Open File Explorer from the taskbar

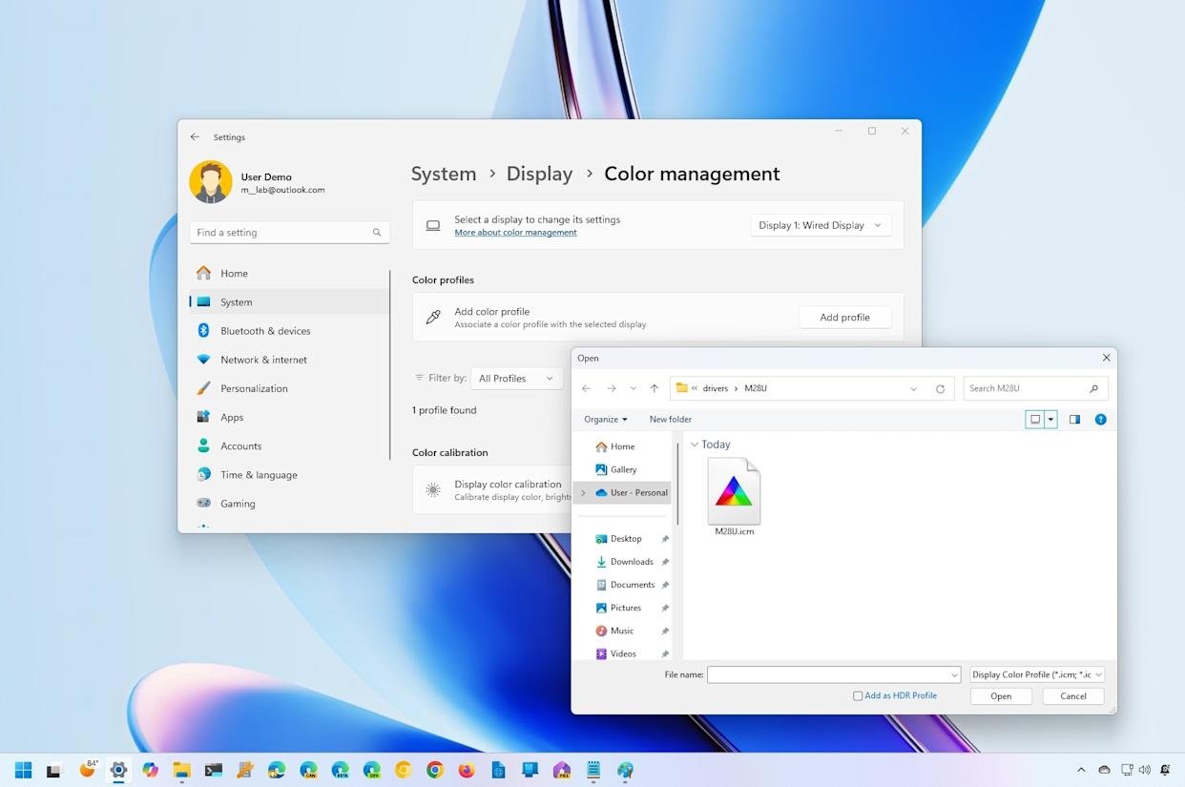pyautogui.click(x=181, y=770)
